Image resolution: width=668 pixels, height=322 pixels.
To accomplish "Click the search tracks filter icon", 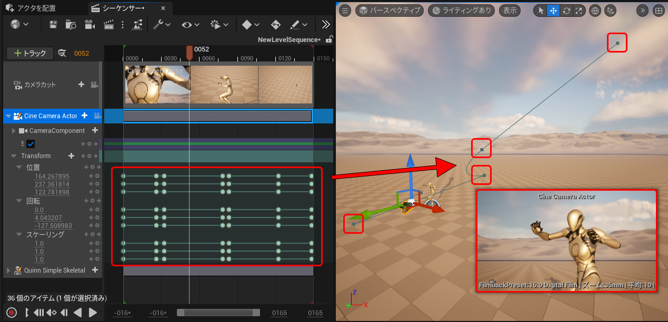I will [62, 53].
